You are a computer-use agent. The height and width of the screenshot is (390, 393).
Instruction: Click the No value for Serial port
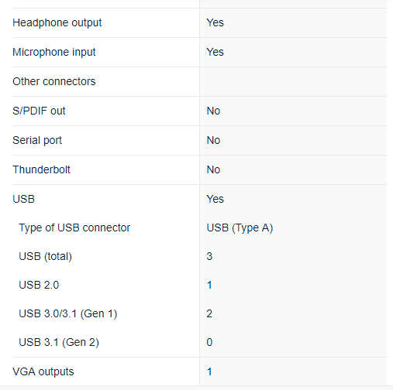point(213,141)
